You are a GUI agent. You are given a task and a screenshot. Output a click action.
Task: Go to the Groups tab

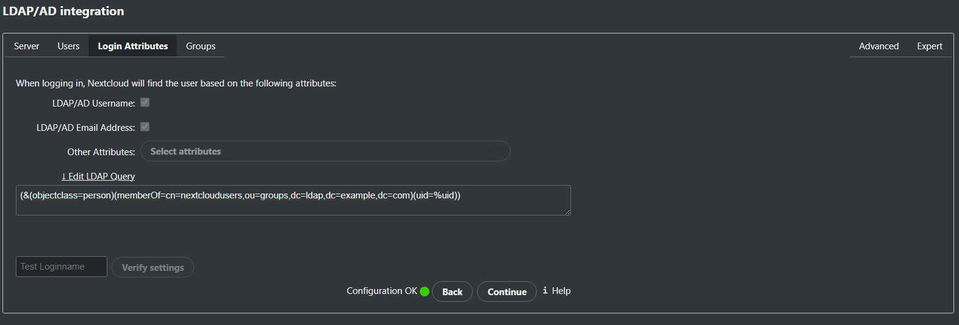click(201, 46)
